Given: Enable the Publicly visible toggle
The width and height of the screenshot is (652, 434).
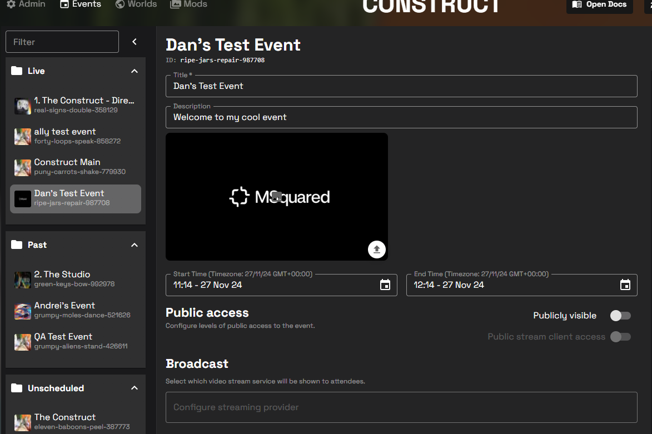Looking at the screenshot, I should (x=620, y=316).
